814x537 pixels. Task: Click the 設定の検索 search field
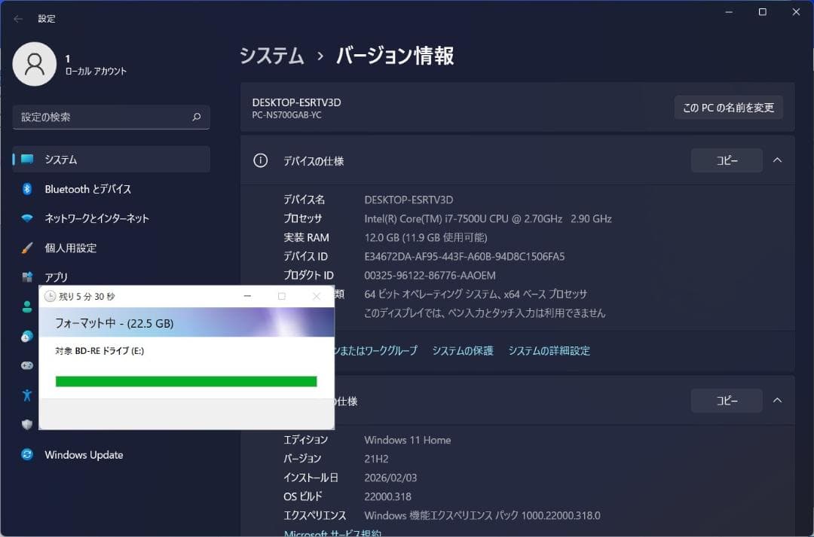tap(111, 117)
